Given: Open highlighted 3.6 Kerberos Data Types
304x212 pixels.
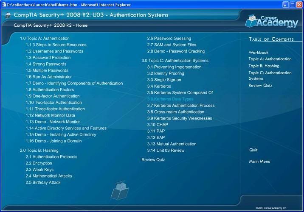Looking at the screenshot, I should (x=170, y=99).
